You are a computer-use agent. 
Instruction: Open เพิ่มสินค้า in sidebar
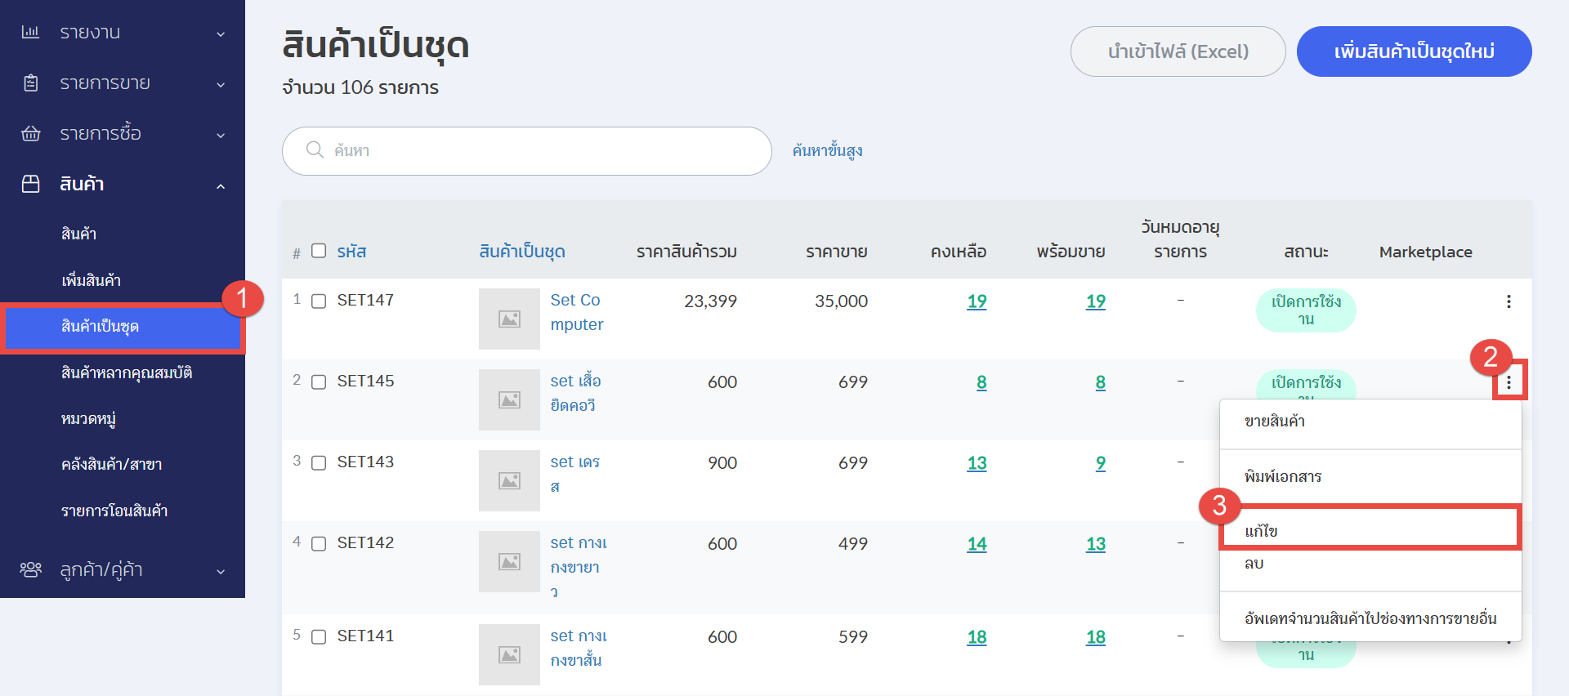(x=91, y=280)
